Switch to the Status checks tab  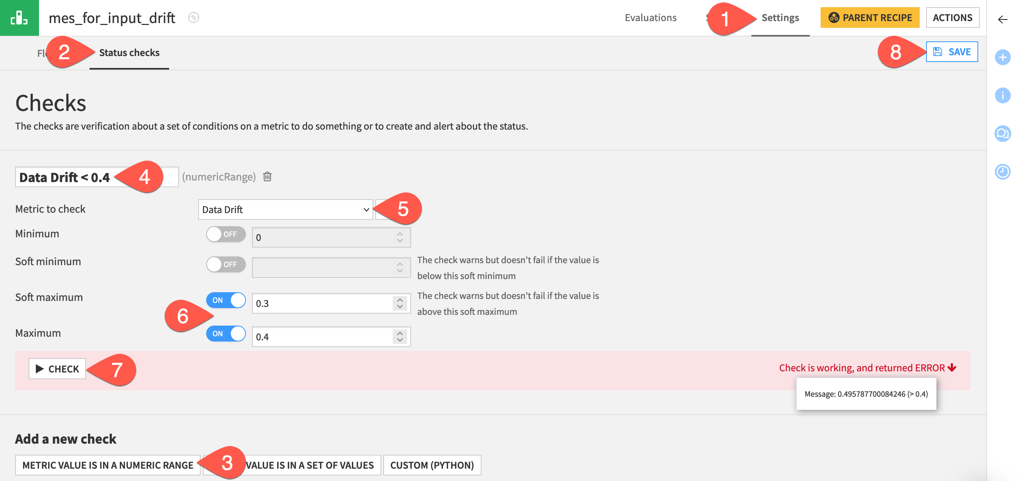tap(129, 52)
